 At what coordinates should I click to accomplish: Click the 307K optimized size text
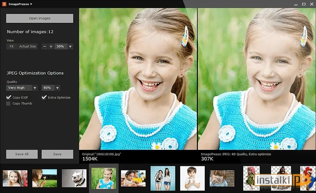(x=207, y=159)
